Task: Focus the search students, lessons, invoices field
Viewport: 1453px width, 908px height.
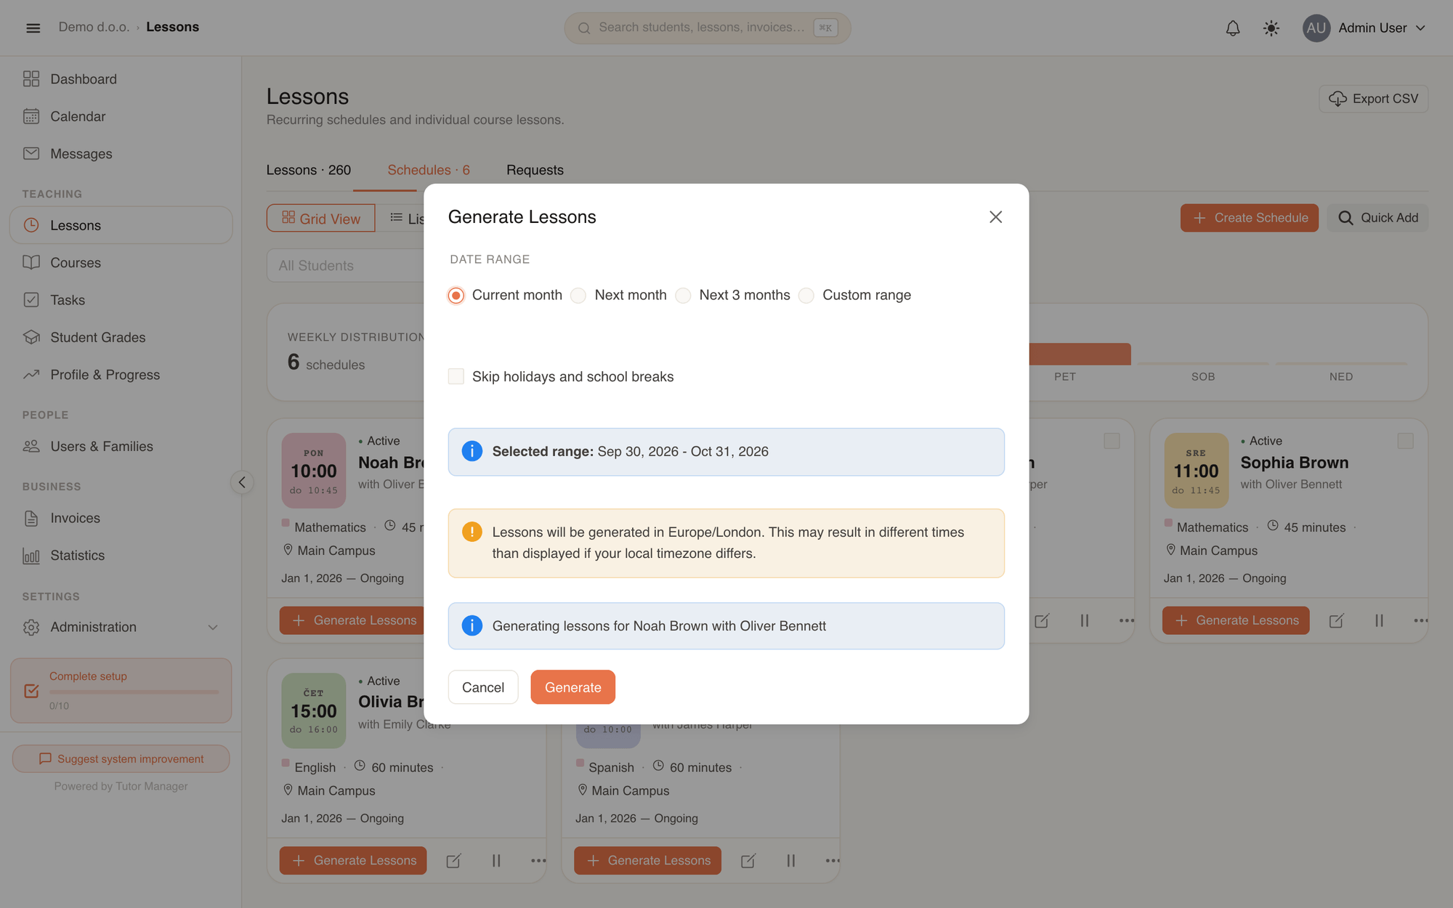Action: (707, 28)
